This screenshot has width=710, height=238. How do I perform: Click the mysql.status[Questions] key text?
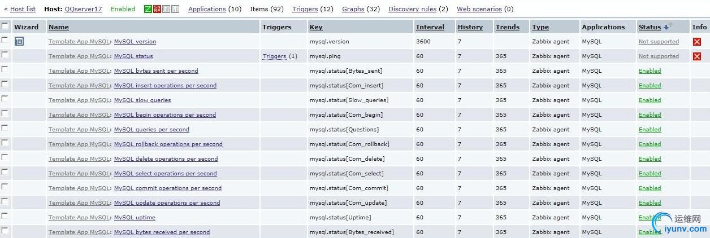(x=344, y=130)
